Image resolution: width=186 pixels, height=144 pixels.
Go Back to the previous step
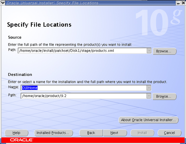pyautogui.click(x=91, y=133)
